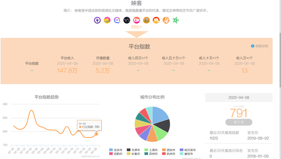
Task: Click the purple circular platform icon
Action: (x=97, y=20)
